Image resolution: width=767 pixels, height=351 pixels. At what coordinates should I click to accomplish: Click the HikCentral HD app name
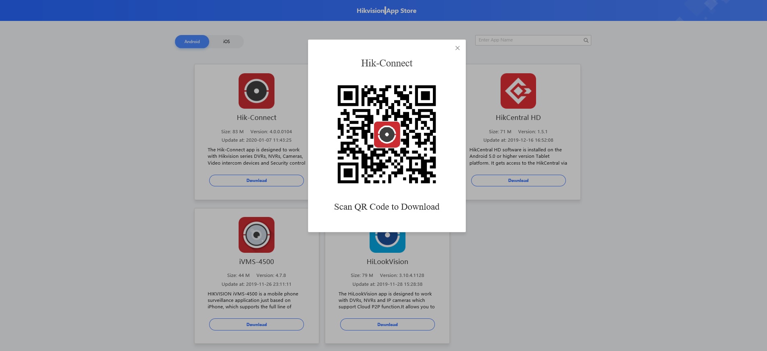tap(518, 118)
